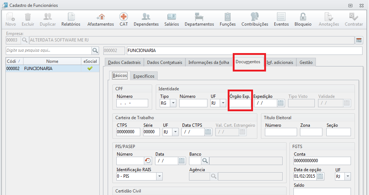Click the Título Eleitoral Zona field
This screenshot has width=369, height=195.
click(x=311, y=132)
